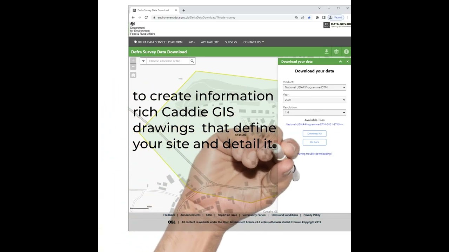The image size is (449, 252).
Task: Open the APIs menu item
Action: click(192, 42)
